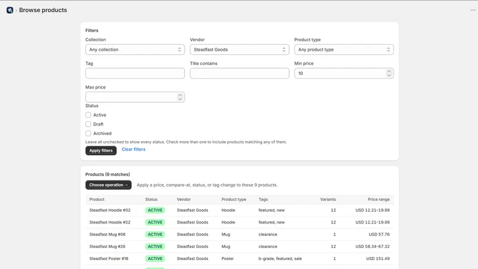Check the Active status checkbox
478x269 pixels.
click(x=88, y=115)
